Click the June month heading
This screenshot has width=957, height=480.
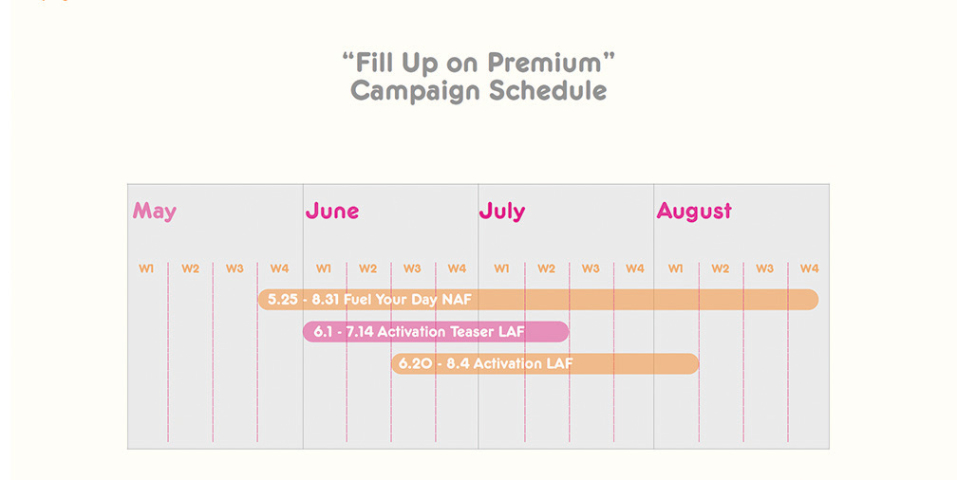coord(332,211)
